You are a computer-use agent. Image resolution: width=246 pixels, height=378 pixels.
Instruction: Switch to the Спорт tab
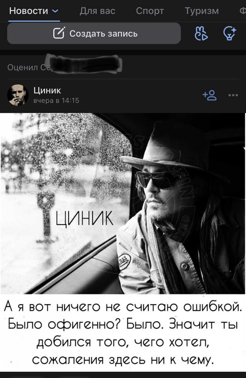click(x=150, y=11)
